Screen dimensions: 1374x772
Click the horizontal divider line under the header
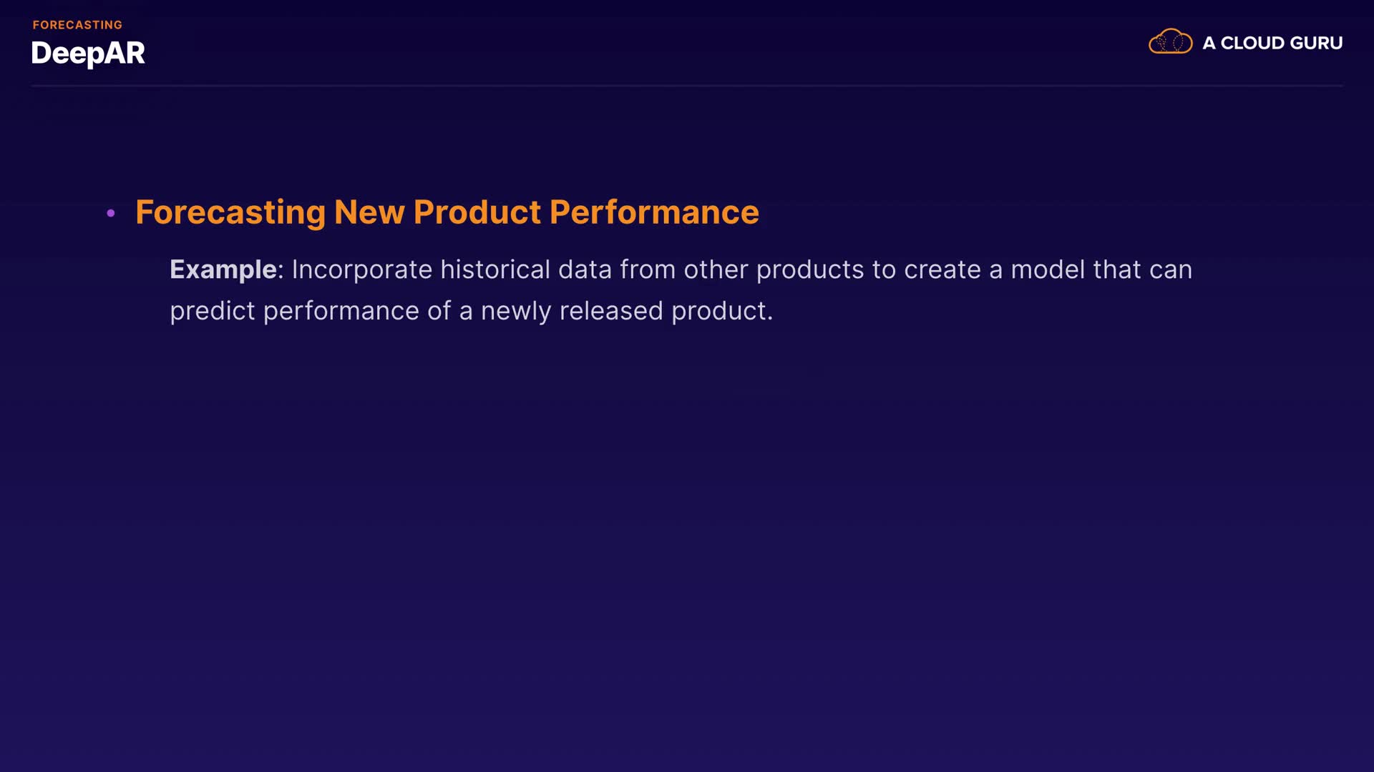click(x=687, y=86)
